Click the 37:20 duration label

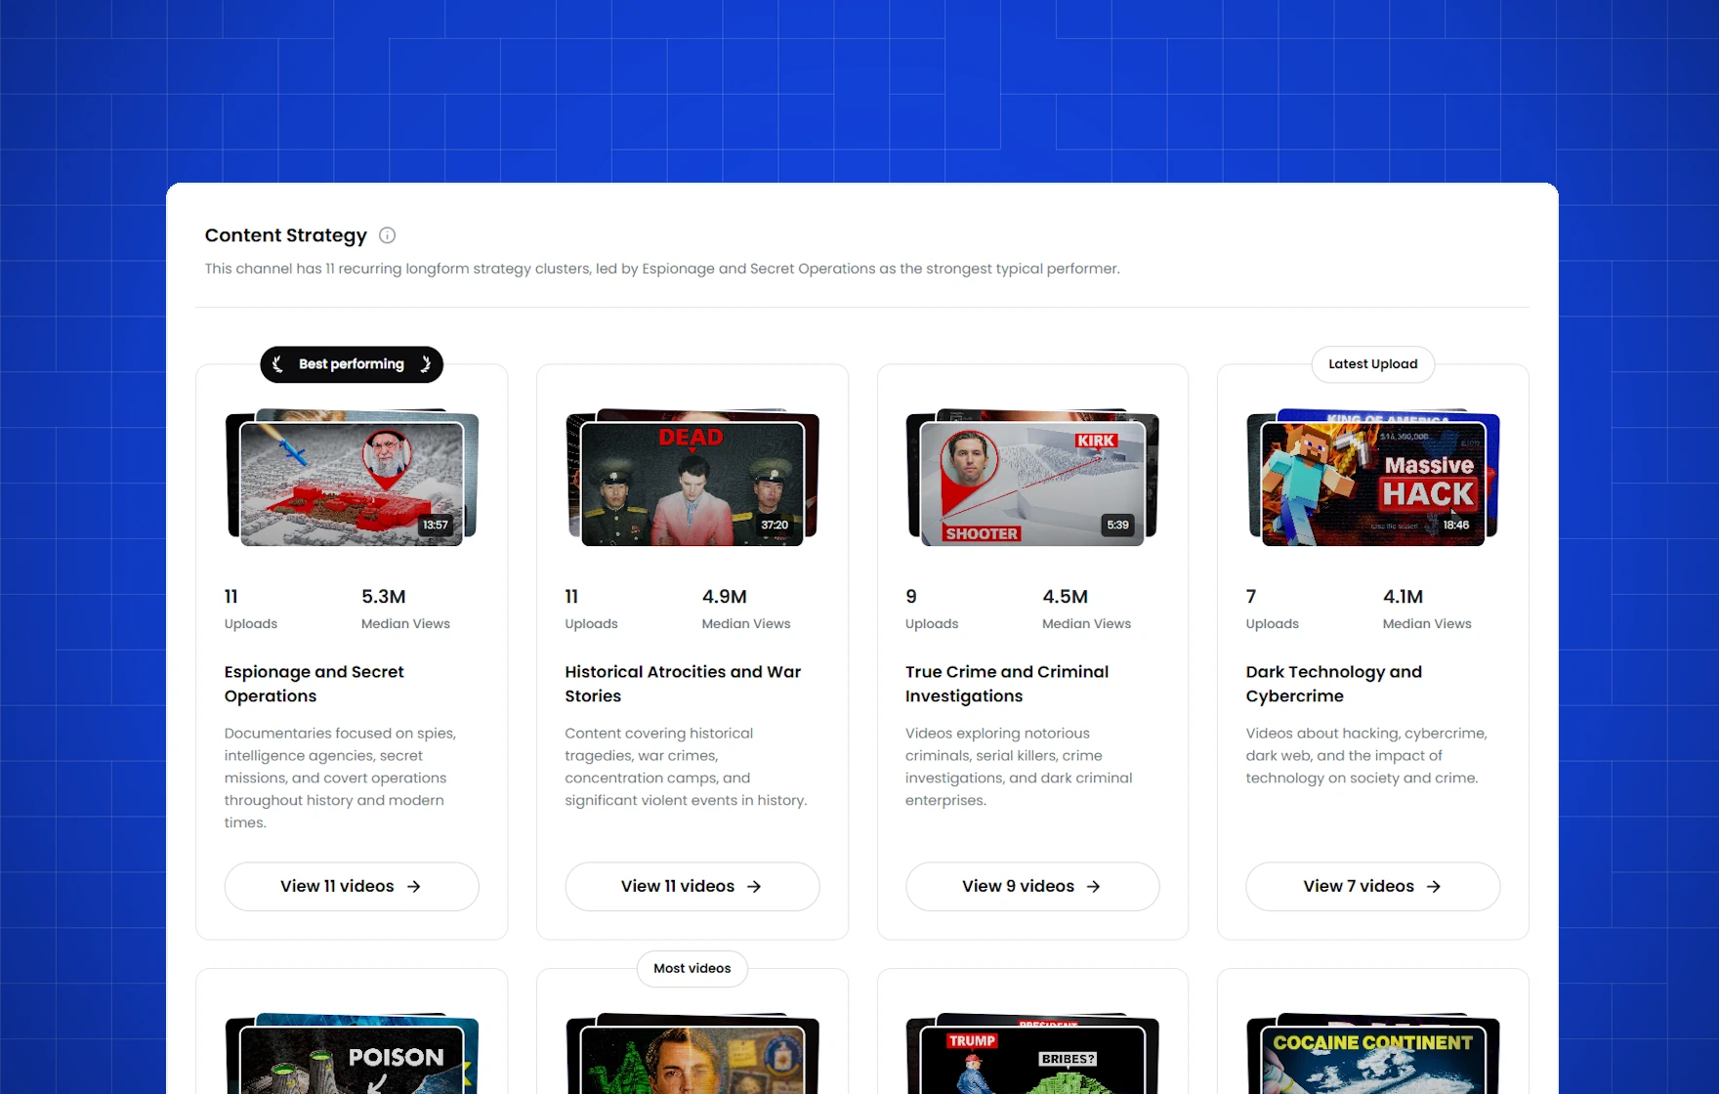(x=775, y=525)
